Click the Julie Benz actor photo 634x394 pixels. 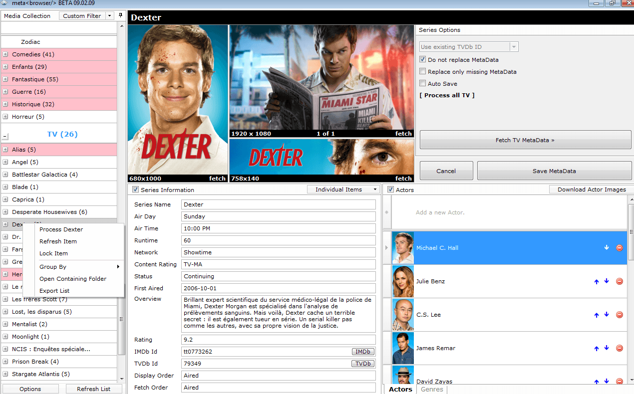tap(403, 281)
